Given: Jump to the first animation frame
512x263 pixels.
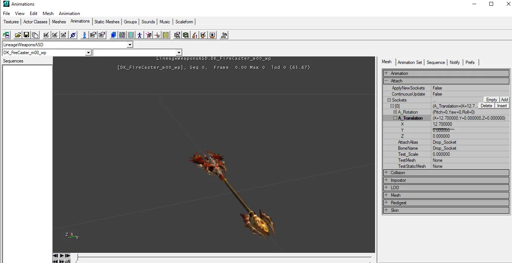Looking at the screenshot, I should 56,261.
